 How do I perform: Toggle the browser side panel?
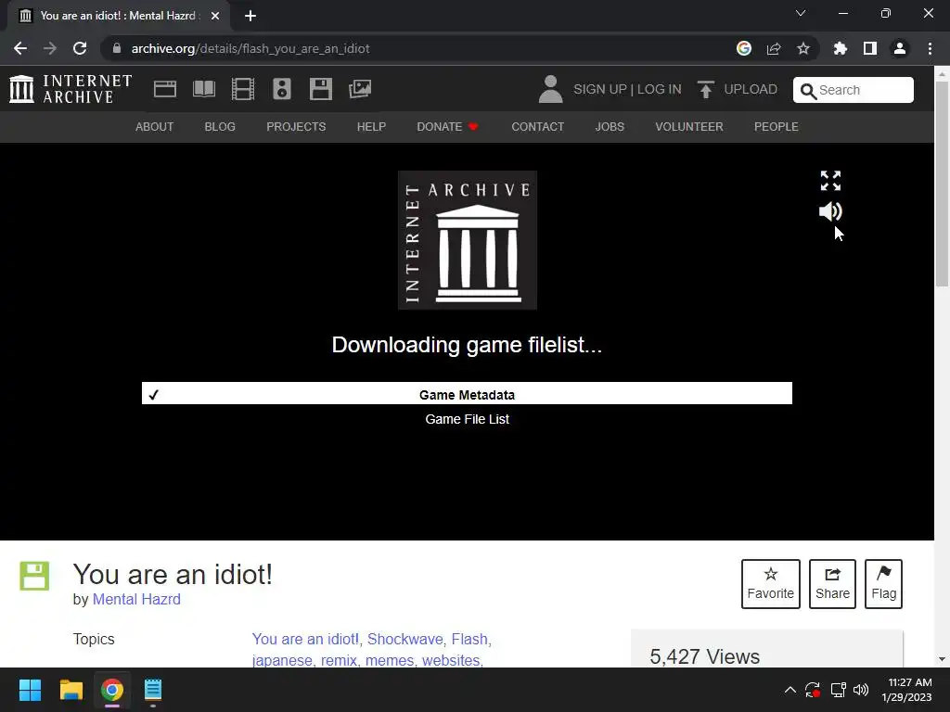pyautogui.click(x=870, y=48)
